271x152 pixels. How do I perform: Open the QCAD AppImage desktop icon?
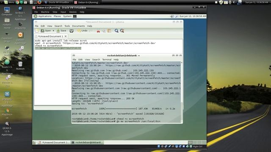7,129
